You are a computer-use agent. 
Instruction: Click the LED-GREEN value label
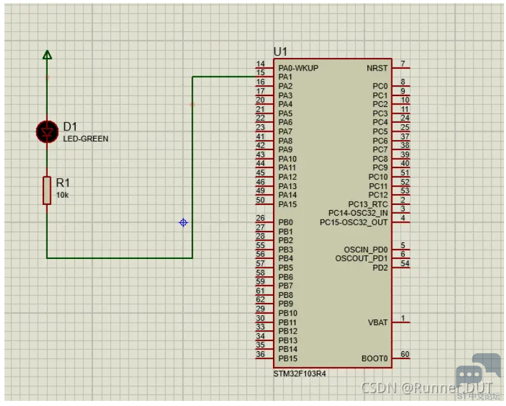point(85,139)
